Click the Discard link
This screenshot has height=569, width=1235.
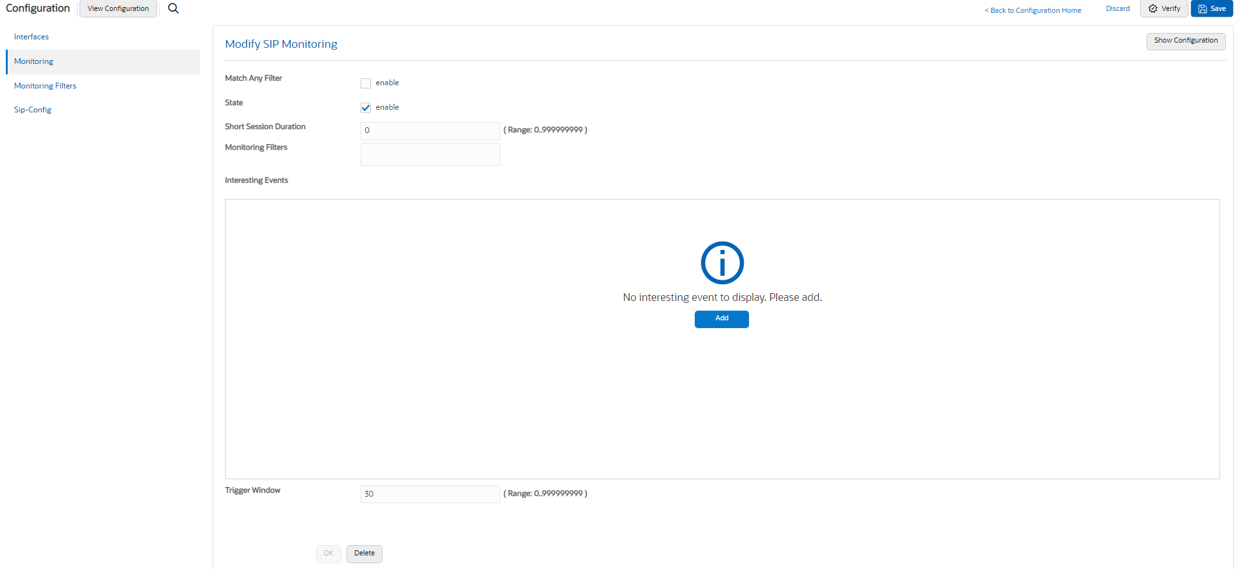click(x=1118, y=9)
